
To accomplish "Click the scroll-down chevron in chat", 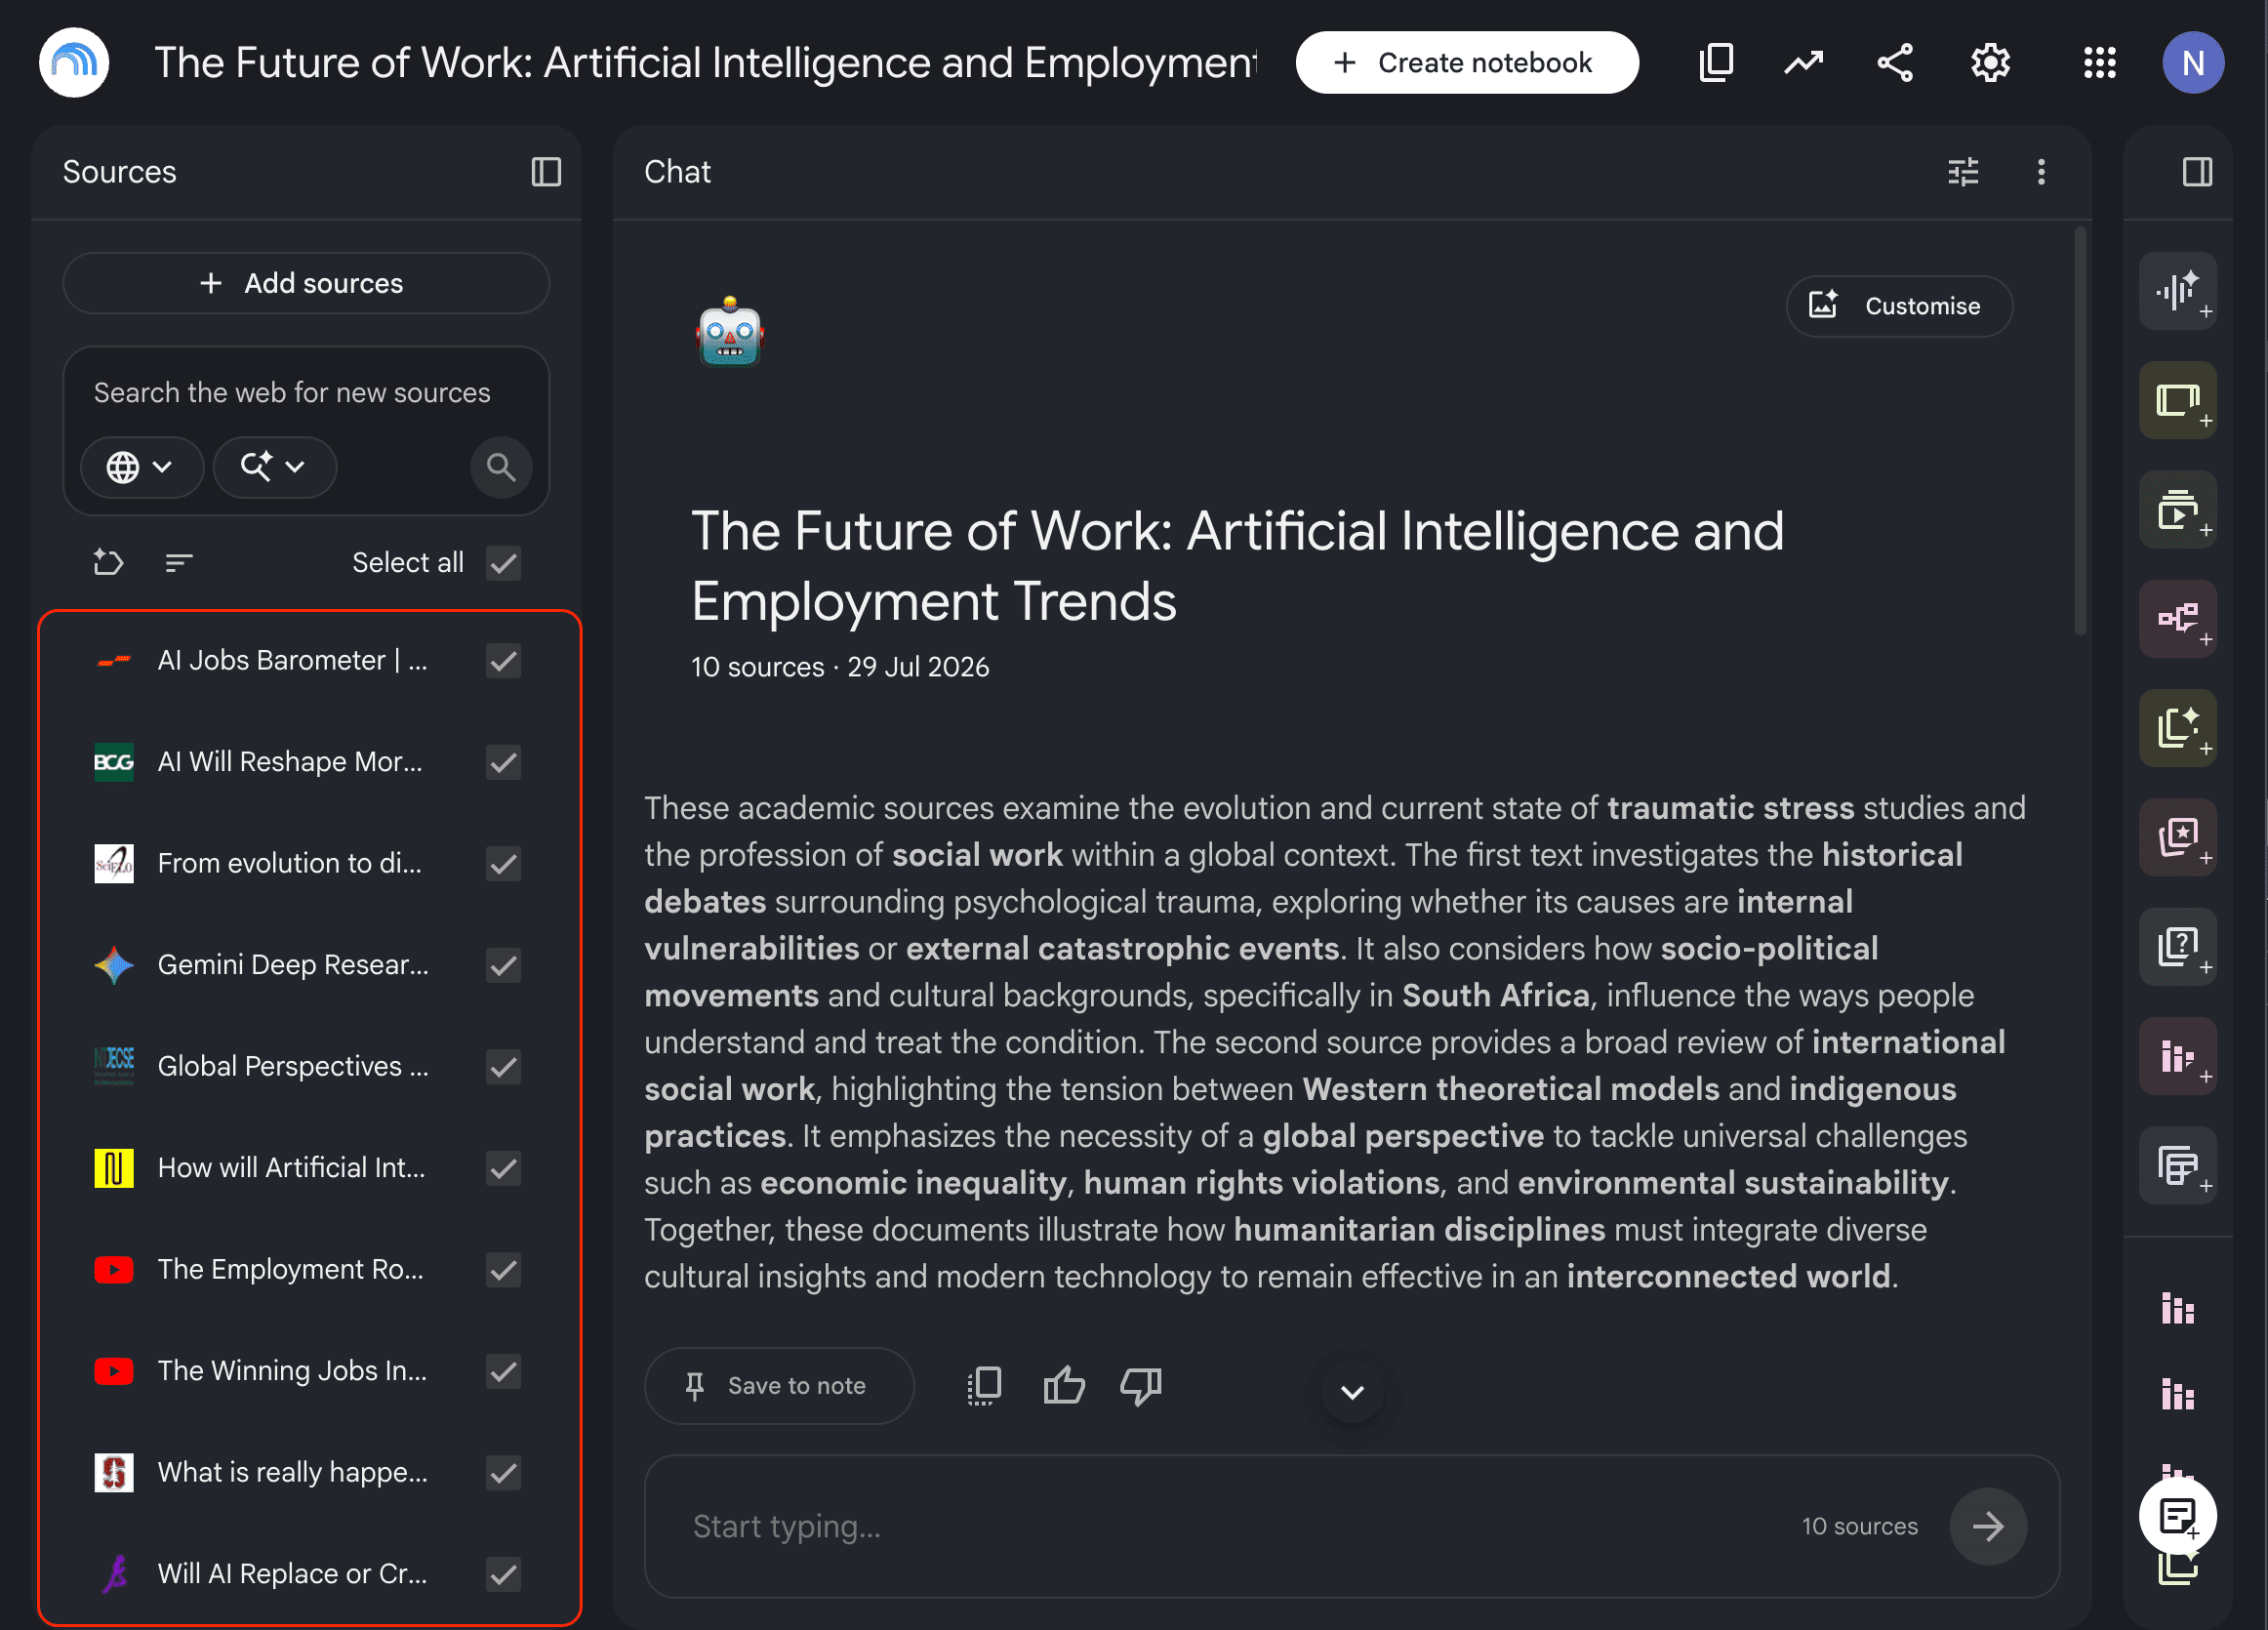I will click(x=1352, y=1392).
